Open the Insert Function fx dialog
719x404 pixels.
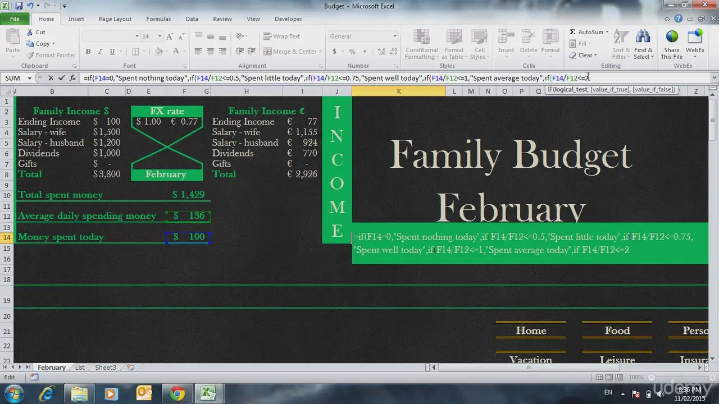point(72,78)
